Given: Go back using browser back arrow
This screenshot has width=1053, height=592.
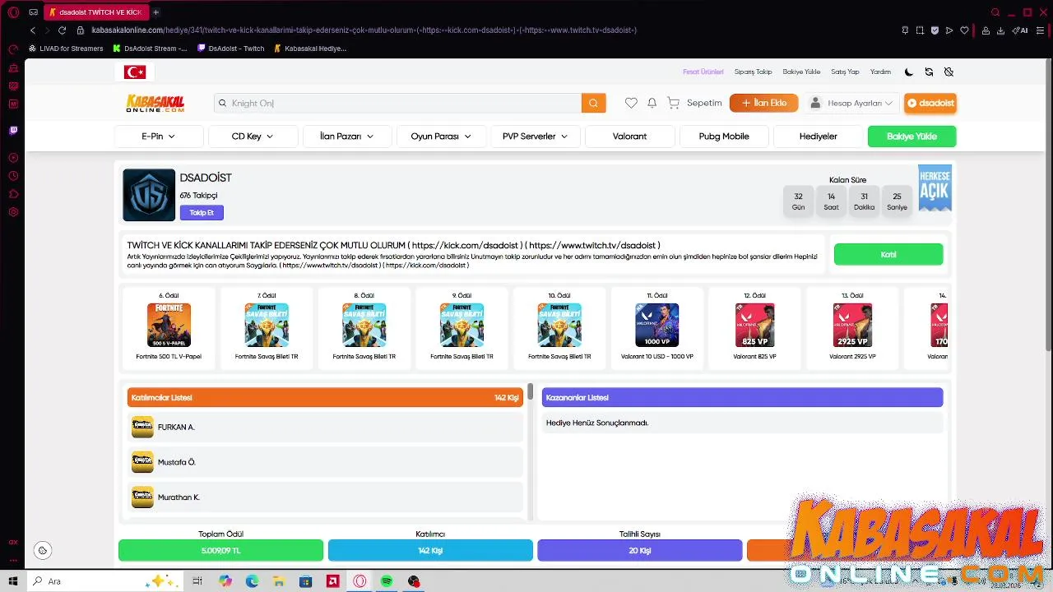Looking at the screenshot, I should [x=32, y=30].
